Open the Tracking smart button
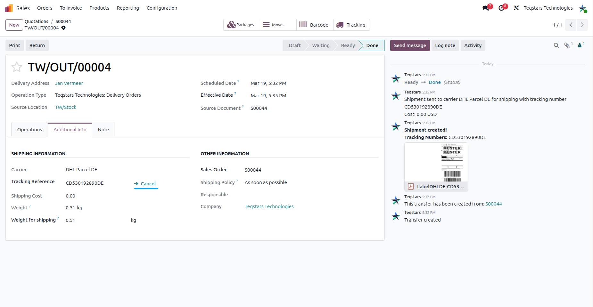 [351, 25]
